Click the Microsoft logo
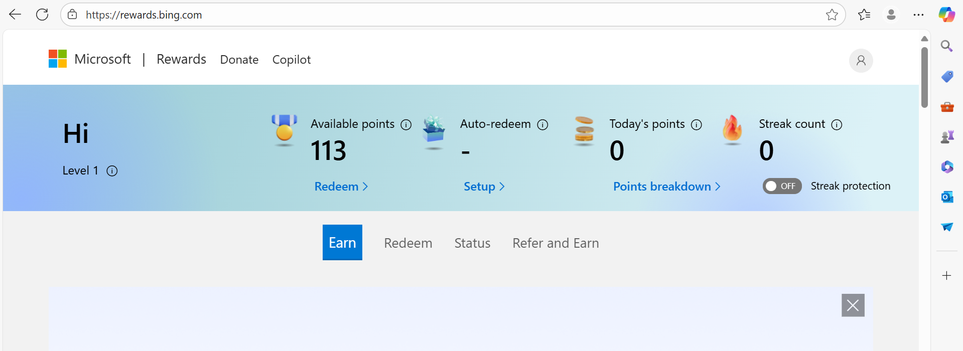 (58, 59)
